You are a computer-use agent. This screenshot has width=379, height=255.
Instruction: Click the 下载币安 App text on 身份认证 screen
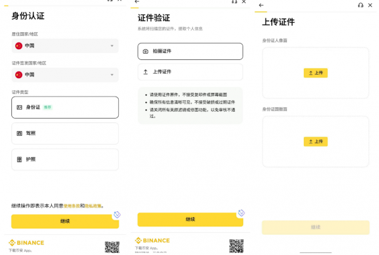[x=20, y=251]
